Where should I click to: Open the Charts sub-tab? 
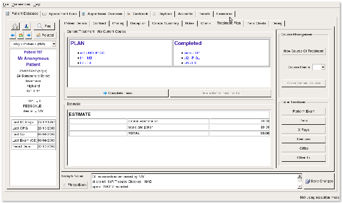coord(206,23)
